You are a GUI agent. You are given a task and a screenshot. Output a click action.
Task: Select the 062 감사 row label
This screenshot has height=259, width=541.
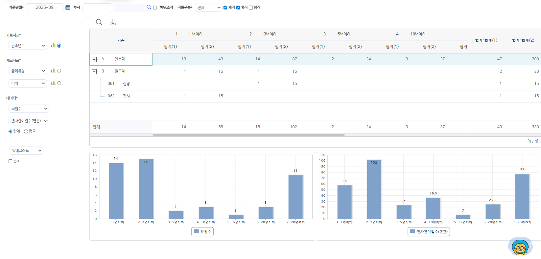[119, 96]
